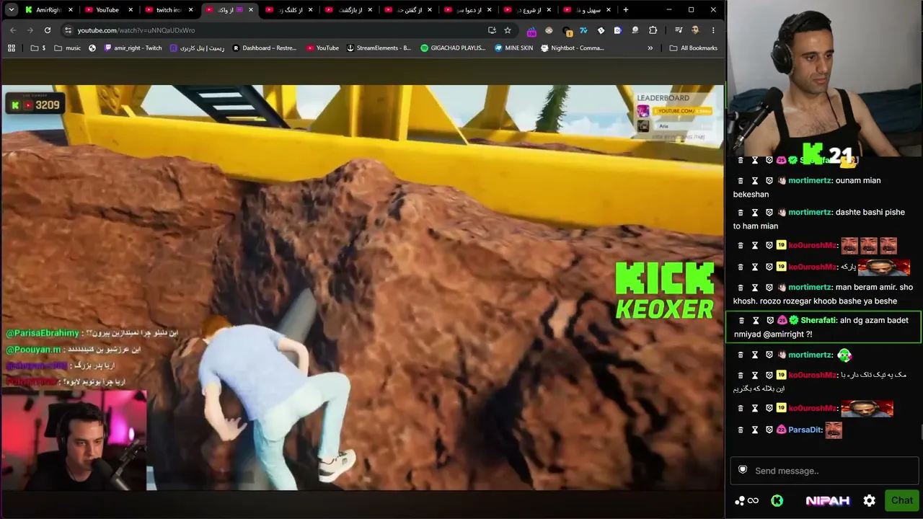Reload the YouTube page

click(x=48, y=30)
